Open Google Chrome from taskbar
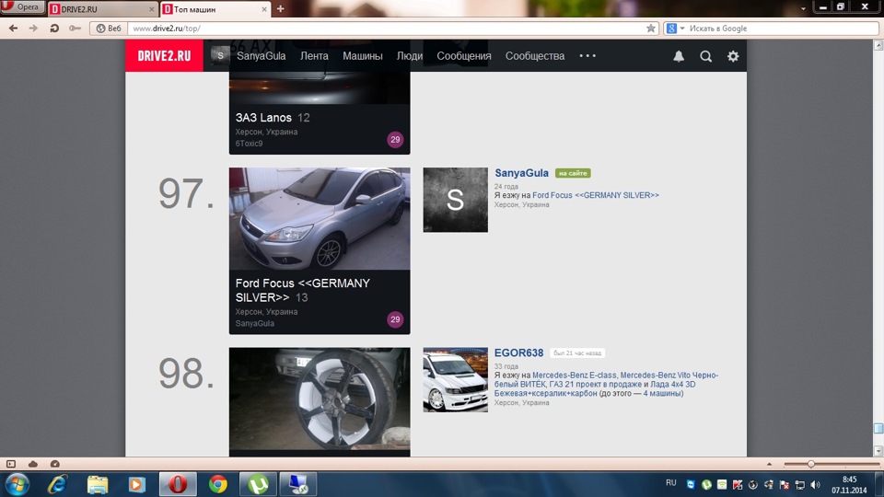Image resolution: width=884 pixels, height=497 pixels. click(x=217, y=484)
